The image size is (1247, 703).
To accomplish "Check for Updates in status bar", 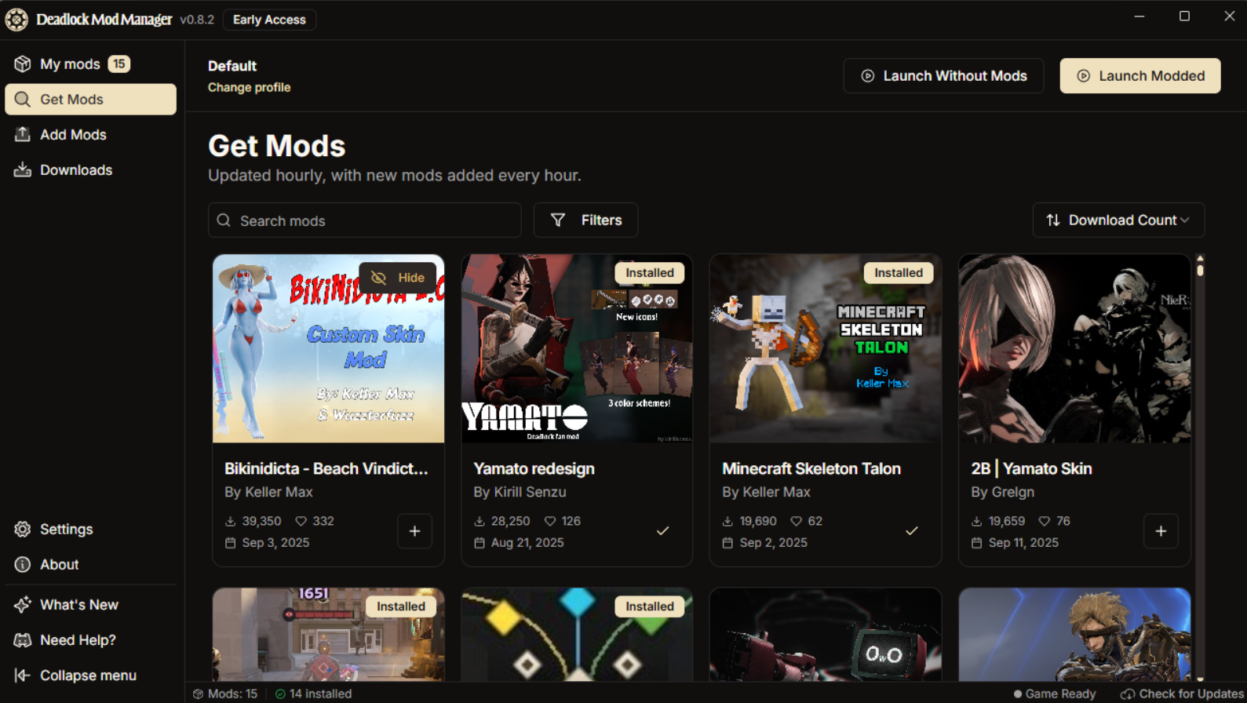I will pos(1182,694).
